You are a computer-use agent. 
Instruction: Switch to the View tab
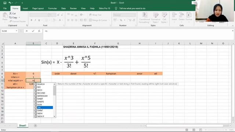point(83,8)
